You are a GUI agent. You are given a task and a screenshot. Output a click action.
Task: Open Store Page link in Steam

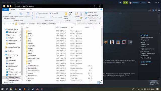[x=147, y=49]
